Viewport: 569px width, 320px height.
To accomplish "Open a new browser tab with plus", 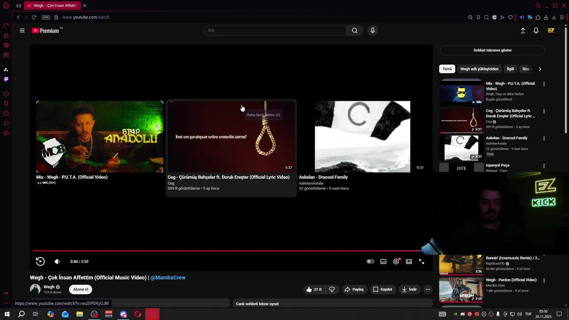I will (x=84, y=6).
